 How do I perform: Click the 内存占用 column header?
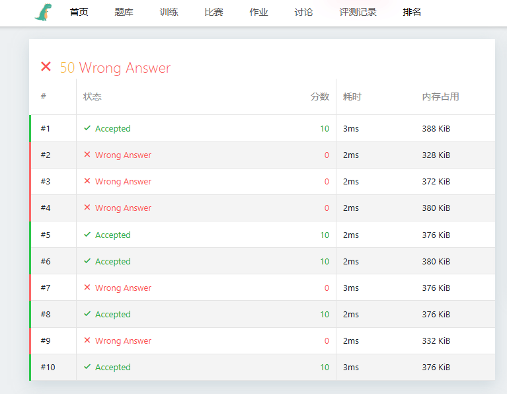tap(440, 97)
